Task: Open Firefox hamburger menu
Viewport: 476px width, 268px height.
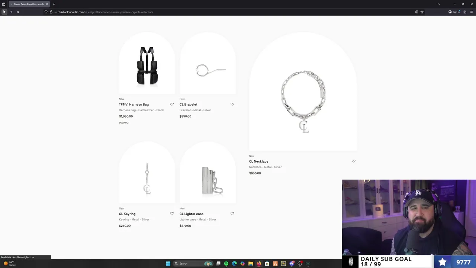Action: (x=472, y=12)
